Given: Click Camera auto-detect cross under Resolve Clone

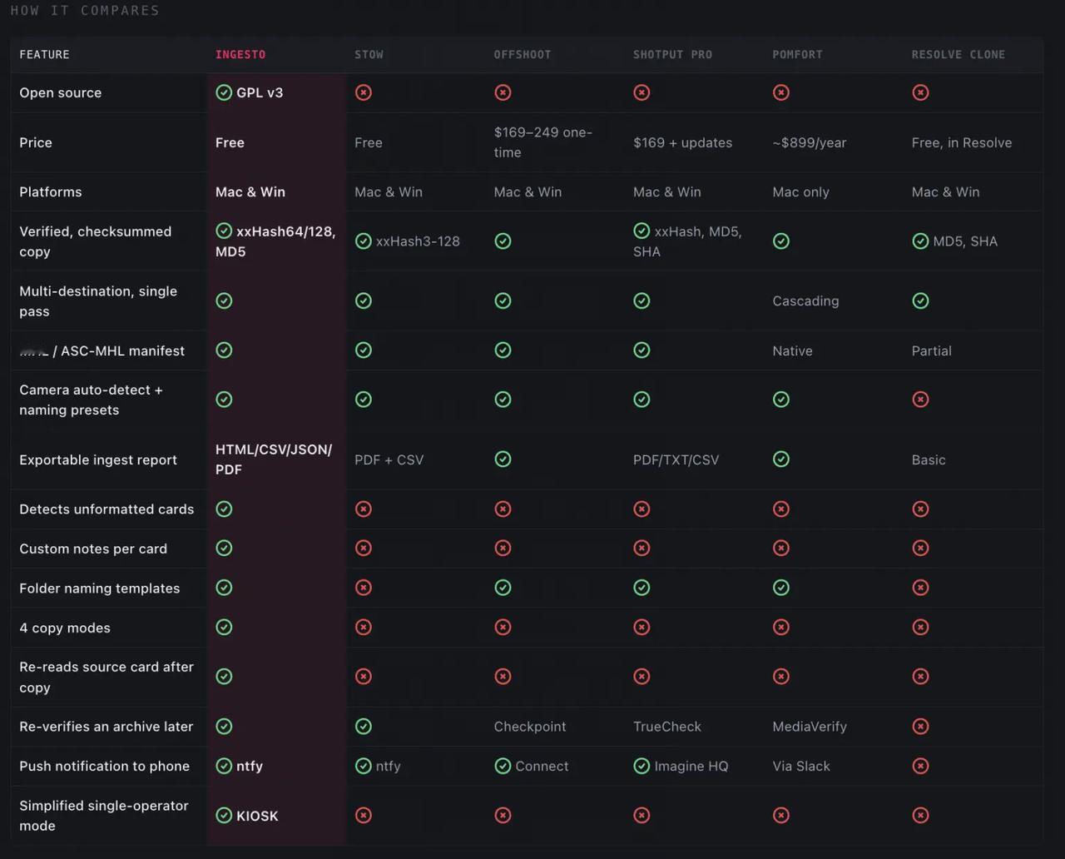Looking at the screenshot, I should (x=920, y=400).
